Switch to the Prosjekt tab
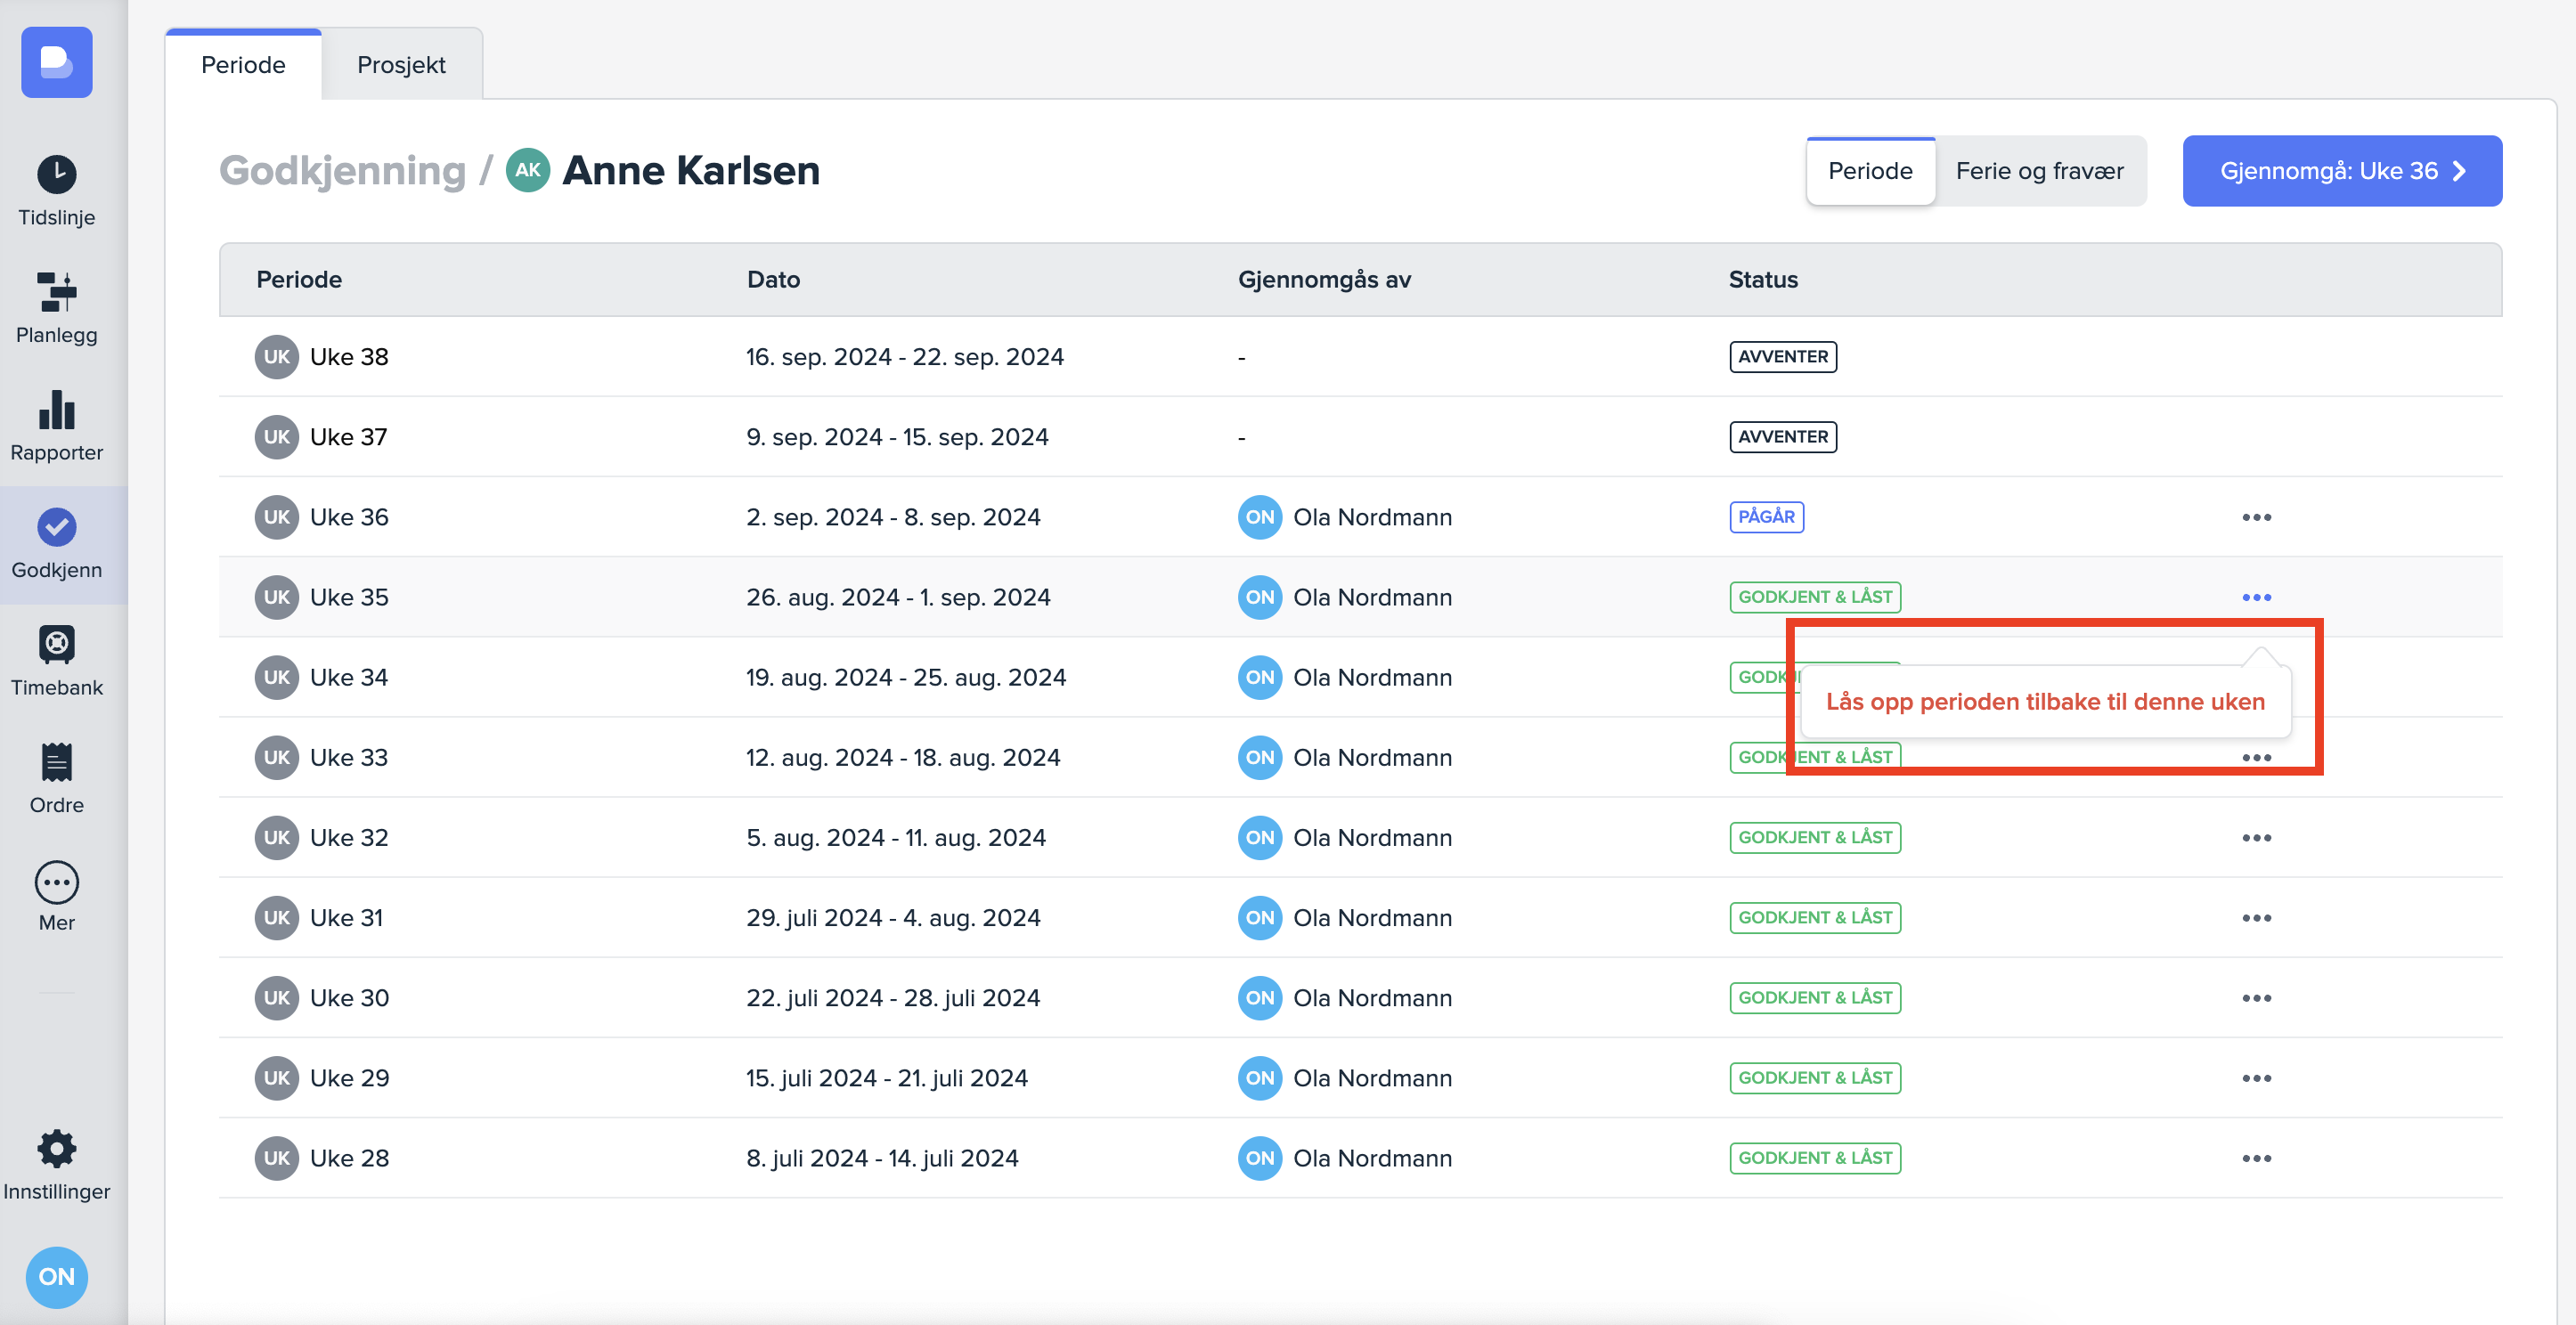 [x=401, y=65]
